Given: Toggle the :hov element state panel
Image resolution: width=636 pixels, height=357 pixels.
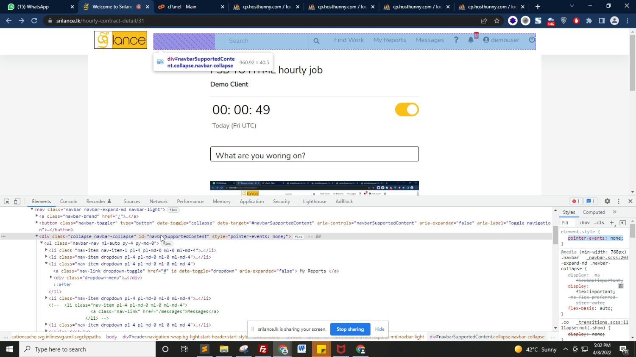Looking at the screenshot, I should (585, 223).
